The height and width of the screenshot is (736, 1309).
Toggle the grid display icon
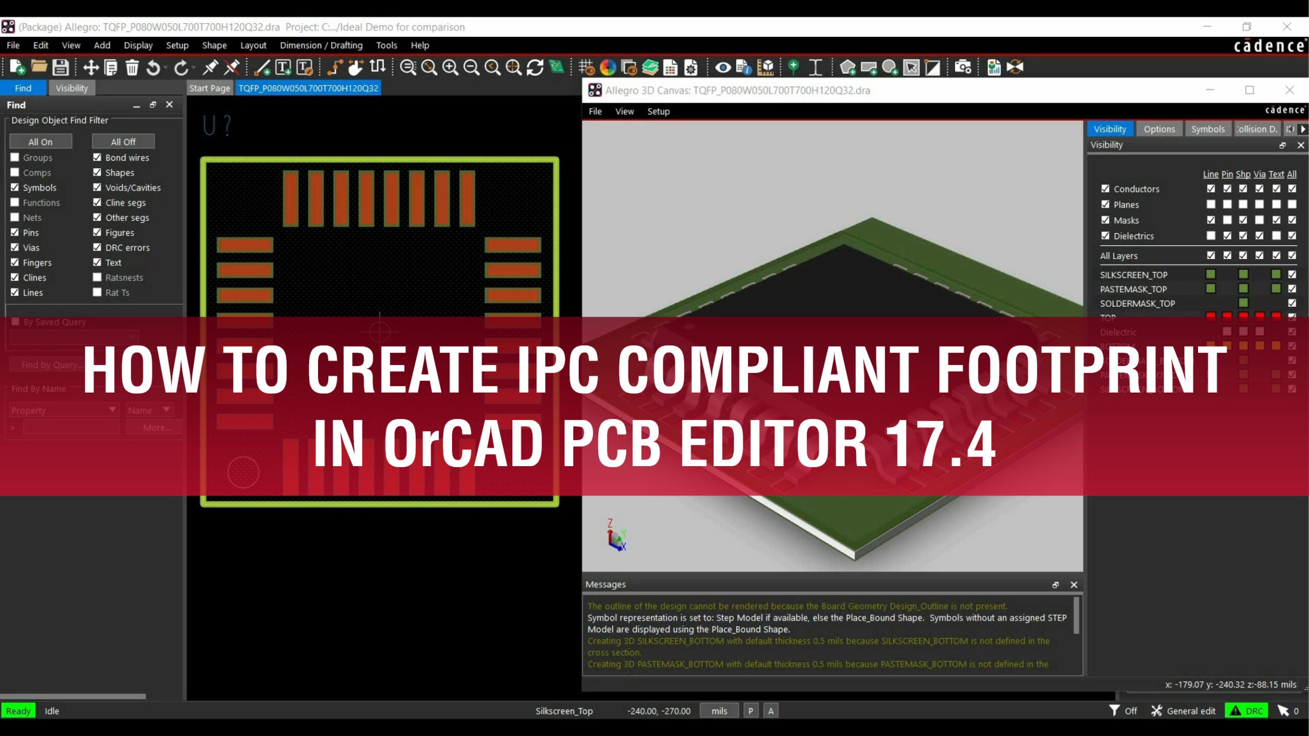(586, 67)
